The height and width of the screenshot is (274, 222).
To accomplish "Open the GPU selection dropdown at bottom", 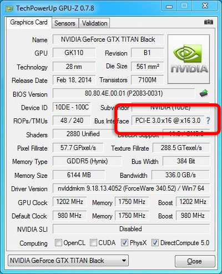I will click(x=68, y=261).
